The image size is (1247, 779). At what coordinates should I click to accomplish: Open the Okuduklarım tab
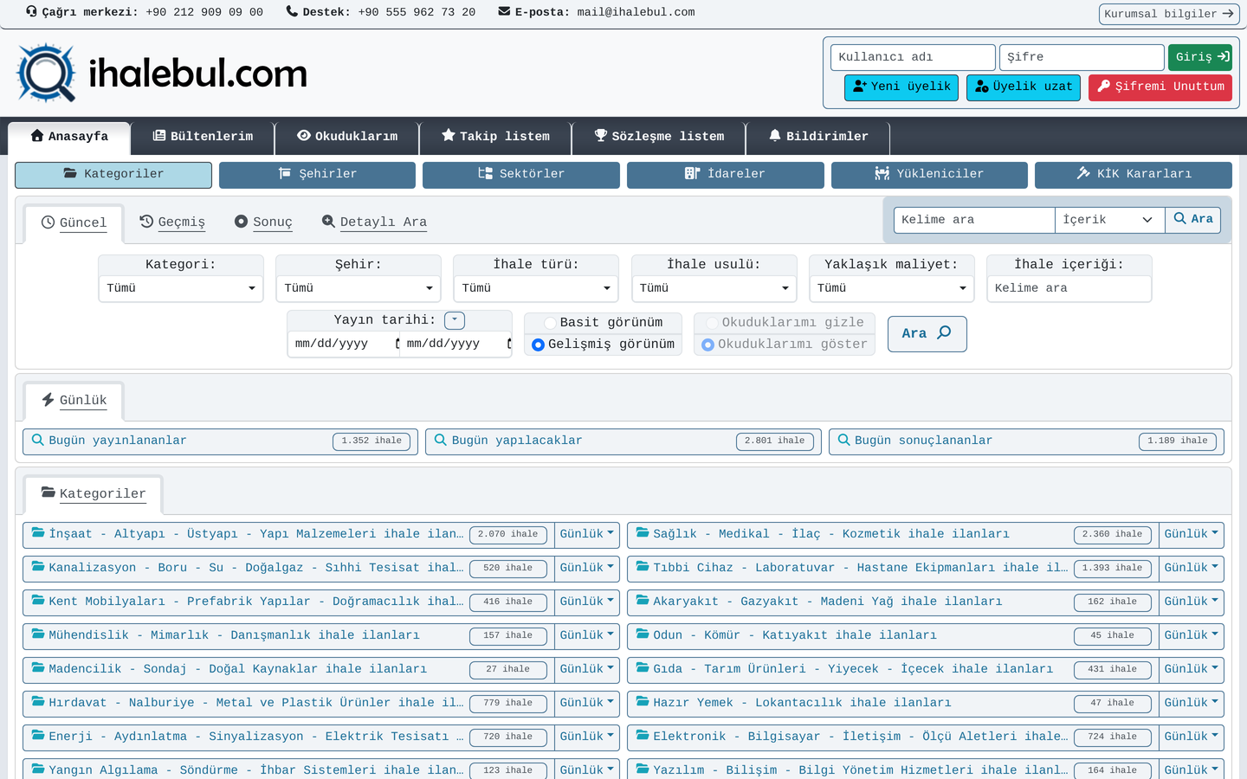coord(347,137)
